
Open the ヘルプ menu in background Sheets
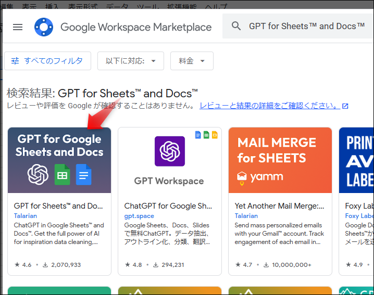(x=216, y=6)
